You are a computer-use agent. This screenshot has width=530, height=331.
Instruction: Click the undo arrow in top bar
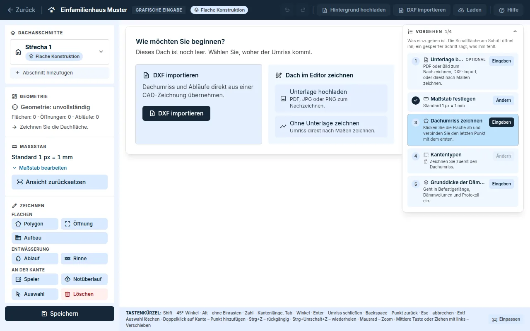[287, 10]
